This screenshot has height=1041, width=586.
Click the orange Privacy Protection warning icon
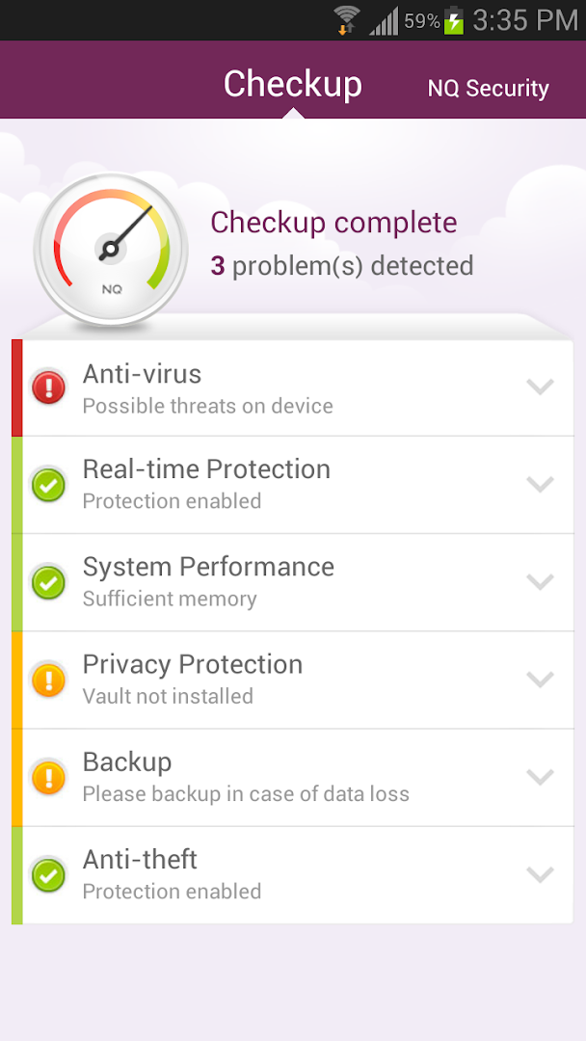[48, 680]
